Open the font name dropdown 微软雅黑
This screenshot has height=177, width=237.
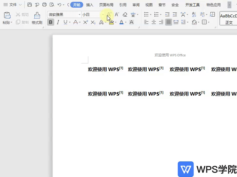click(79, 15)
